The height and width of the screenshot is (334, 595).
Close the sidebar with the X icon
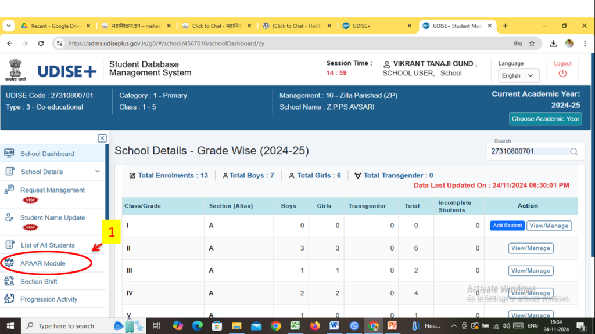(102, 138)
